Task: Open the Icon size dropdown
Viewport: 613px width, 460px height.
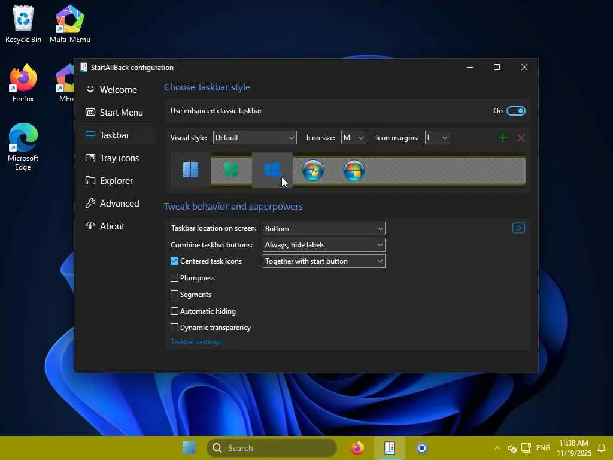Action: tap(353, 138)
